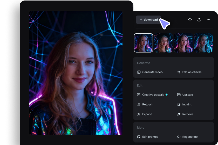This screenshot has height=145, width=218.
Task: Choose Edit on canvas
Action: click(x=189, y=72)
